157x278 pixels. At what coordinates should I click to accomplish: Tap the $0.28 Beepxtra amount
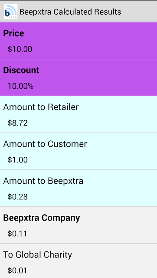(18, 197)
